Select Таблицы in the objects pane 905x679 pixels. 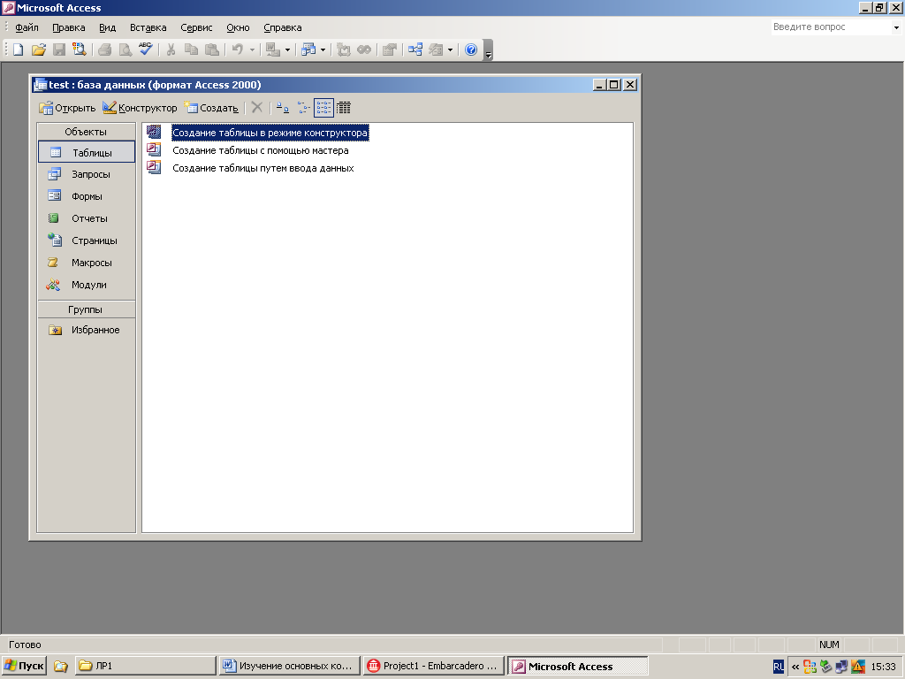coord(86,152)
